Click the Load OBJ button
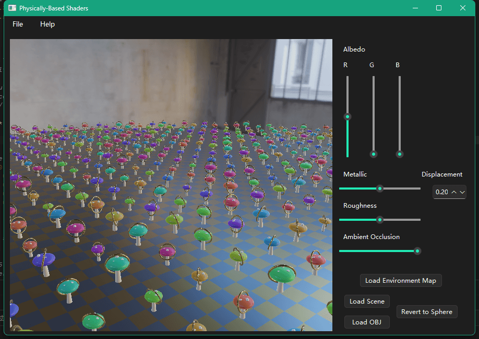The width and height of the screenshot is (479, 339). 367,322
